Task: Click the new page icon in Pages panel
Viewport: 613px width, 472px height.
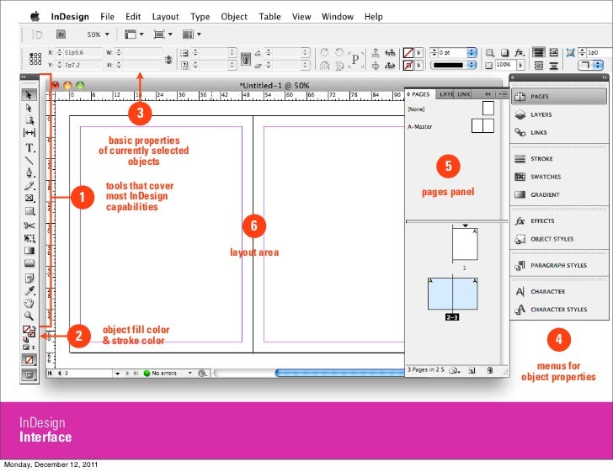Action: 472,370
